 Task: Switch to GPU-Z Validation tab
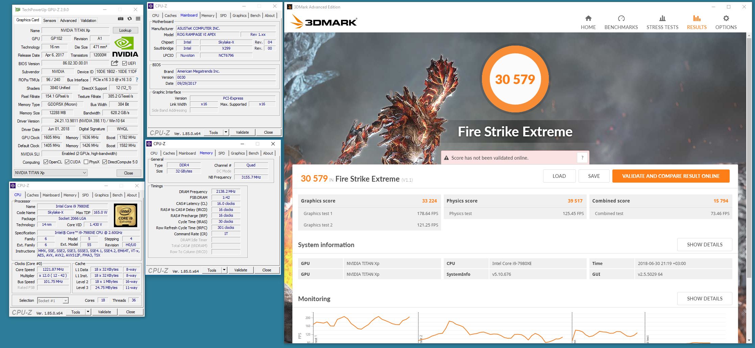coord(89,20)
